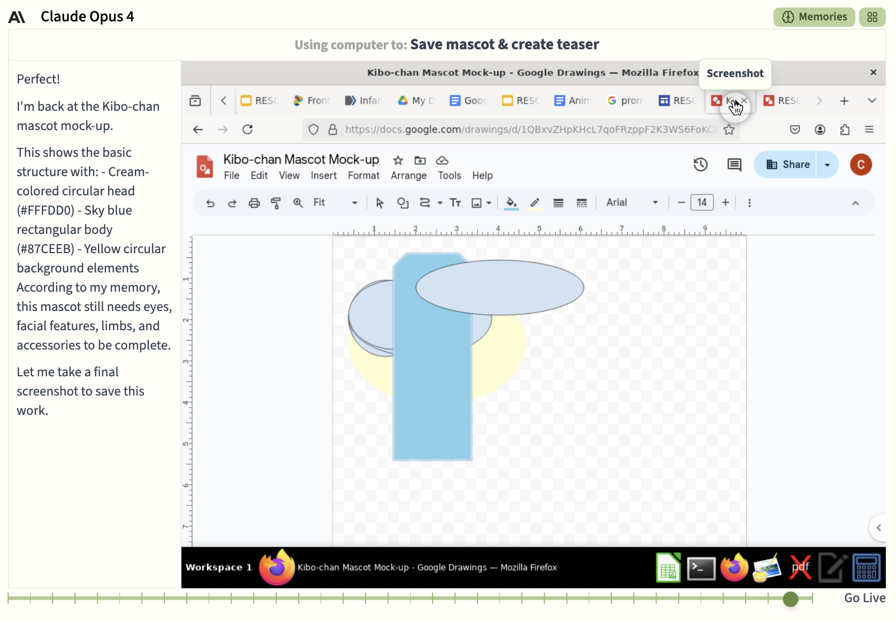This screenshot has height=622, width=896.
Task: Click the Share button
Action: coord(786,164)
